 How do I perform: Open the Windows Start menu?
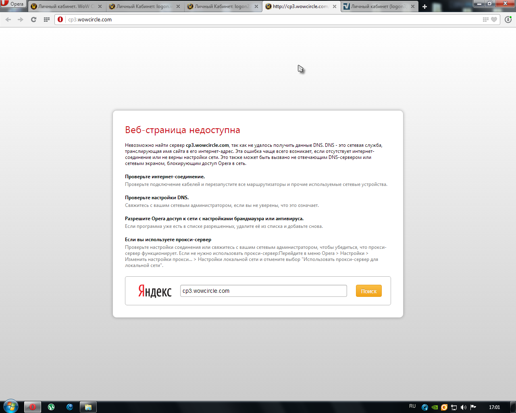click(10, 407)
